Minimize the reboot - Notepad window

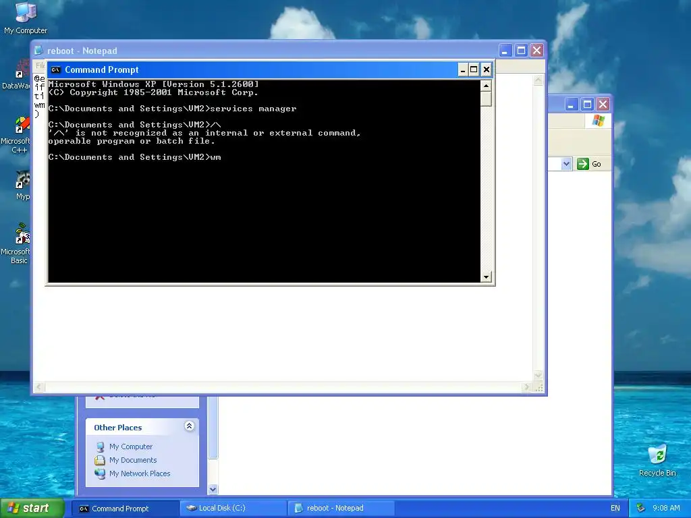pos(505,51)
